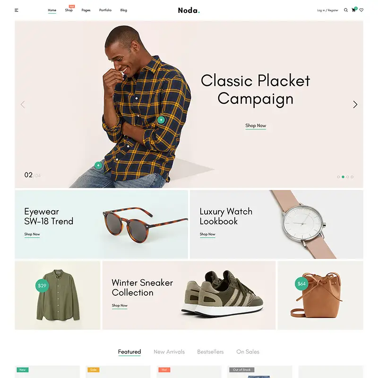Select the third slider pagination dot
Viewport: 378px width, 378px height.
348,177
